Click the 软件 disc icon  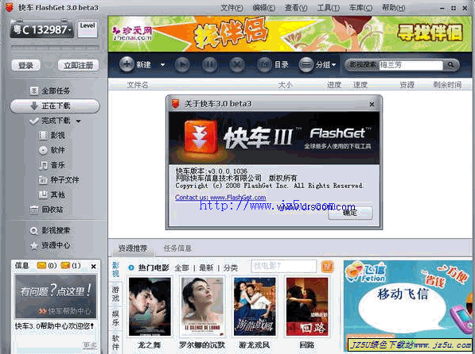pos(43,150)
